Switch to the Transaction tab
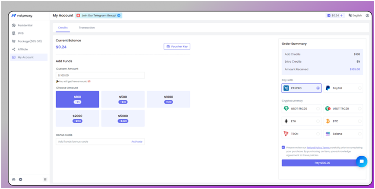Viewport: 375px width, 189px height. point(87,28)
